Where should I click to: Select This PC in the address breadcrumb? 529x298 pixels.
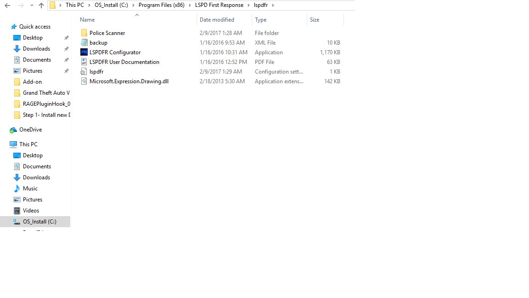point(74,5)
